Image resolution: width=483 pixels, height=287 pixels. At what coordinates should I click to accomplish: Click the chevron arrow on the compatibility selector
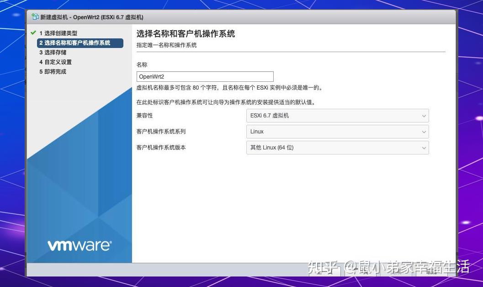424,116
